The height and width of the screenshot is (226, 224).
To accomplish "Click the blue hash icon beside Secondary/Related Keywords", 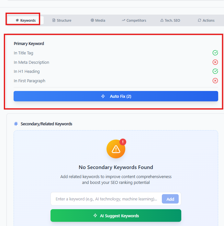I will pos(16,124).
